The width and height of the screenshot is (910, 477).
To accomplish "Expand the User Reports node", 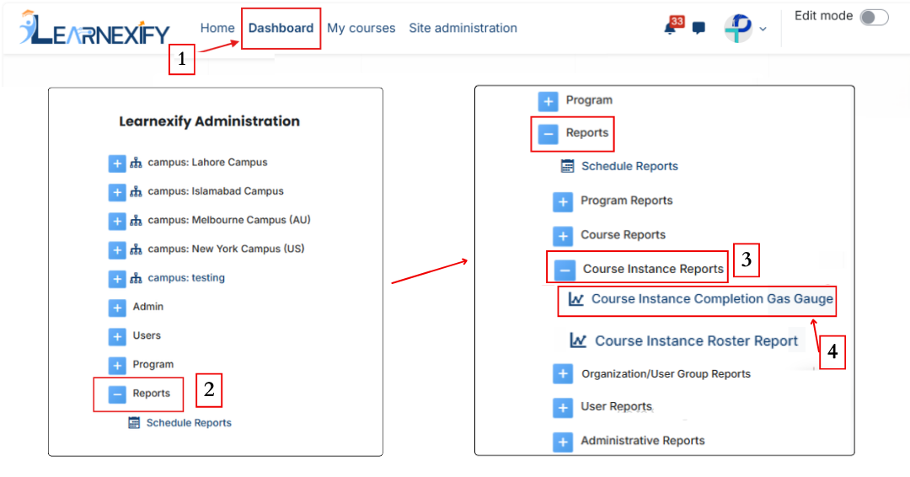I will 562,407.
